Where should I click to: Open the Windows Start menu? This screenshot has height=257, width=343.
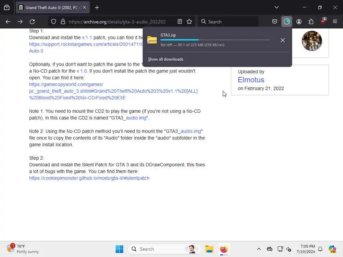click(120, 249)
